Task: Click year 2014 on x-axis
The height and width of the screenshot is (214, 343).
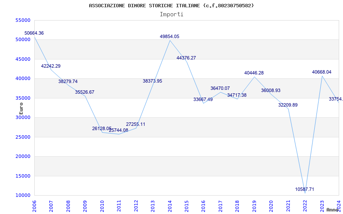Action: pyautogui.click(x=170, y=206)
